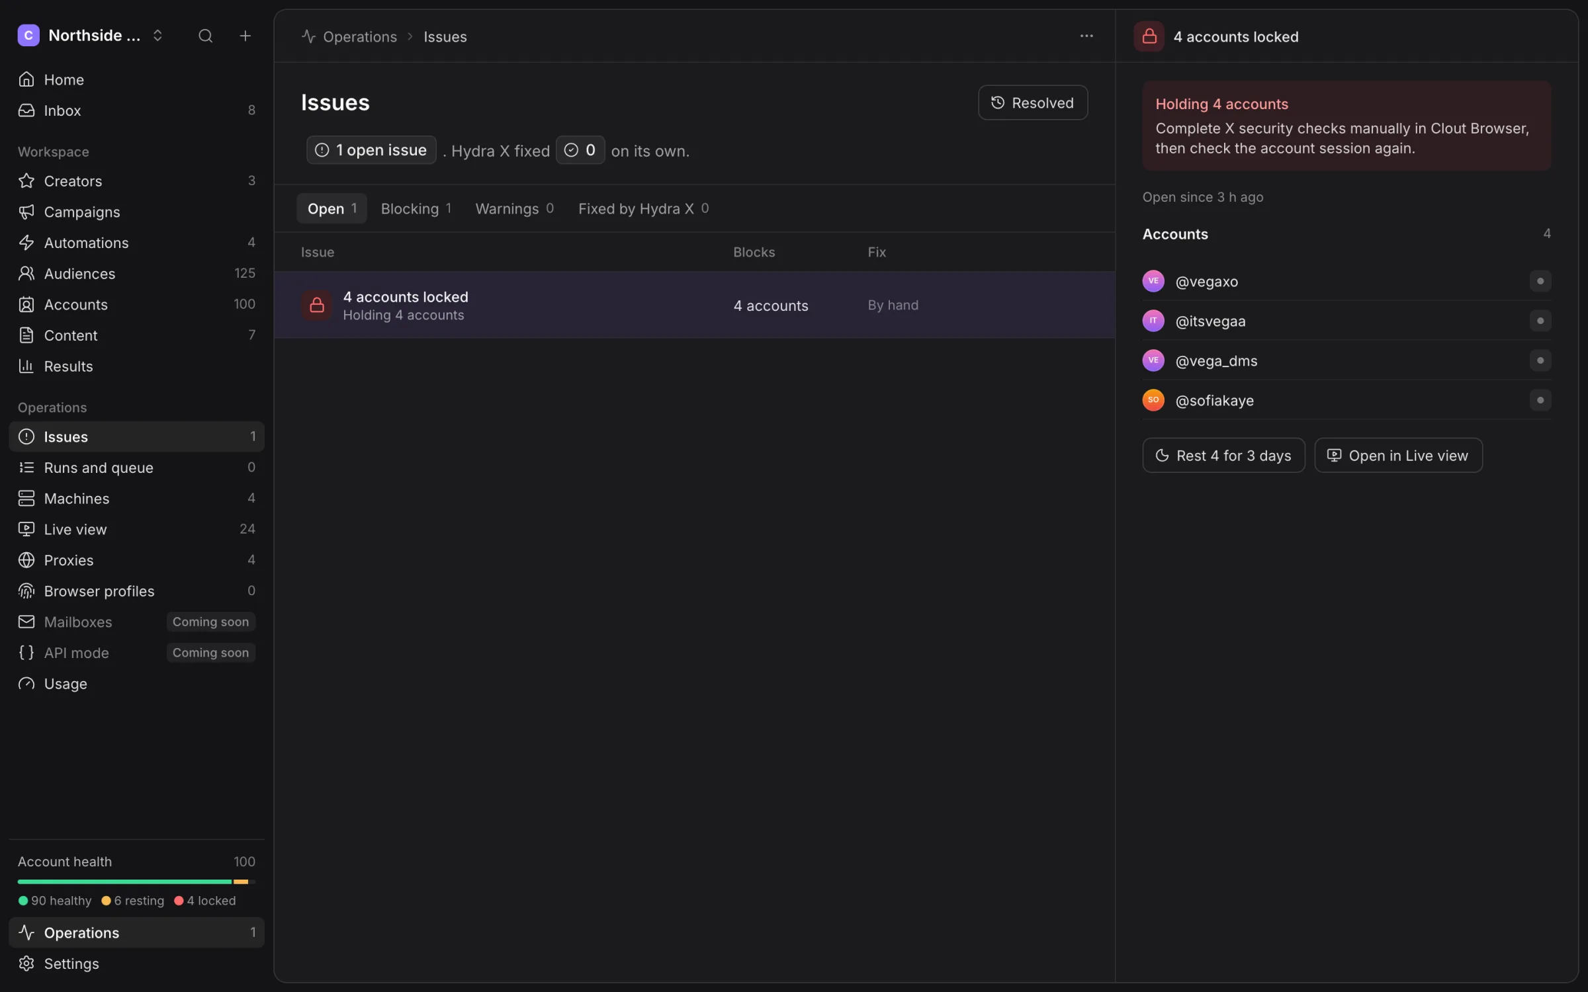Open the three-dot more options menu
Image resolution: width=1588 pixels, height=992 pixels.
[x=1086, y=36]
